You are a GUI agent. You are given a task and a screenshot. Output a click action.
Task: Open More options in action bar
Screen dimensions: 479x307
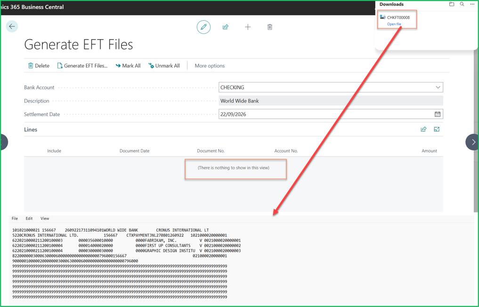coord(210,66)
